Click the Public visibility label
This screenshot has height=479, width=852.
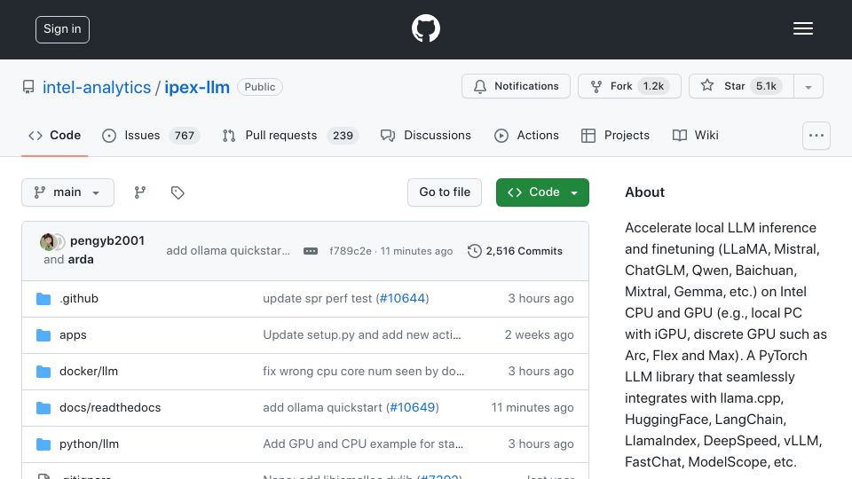coord(260,87)
